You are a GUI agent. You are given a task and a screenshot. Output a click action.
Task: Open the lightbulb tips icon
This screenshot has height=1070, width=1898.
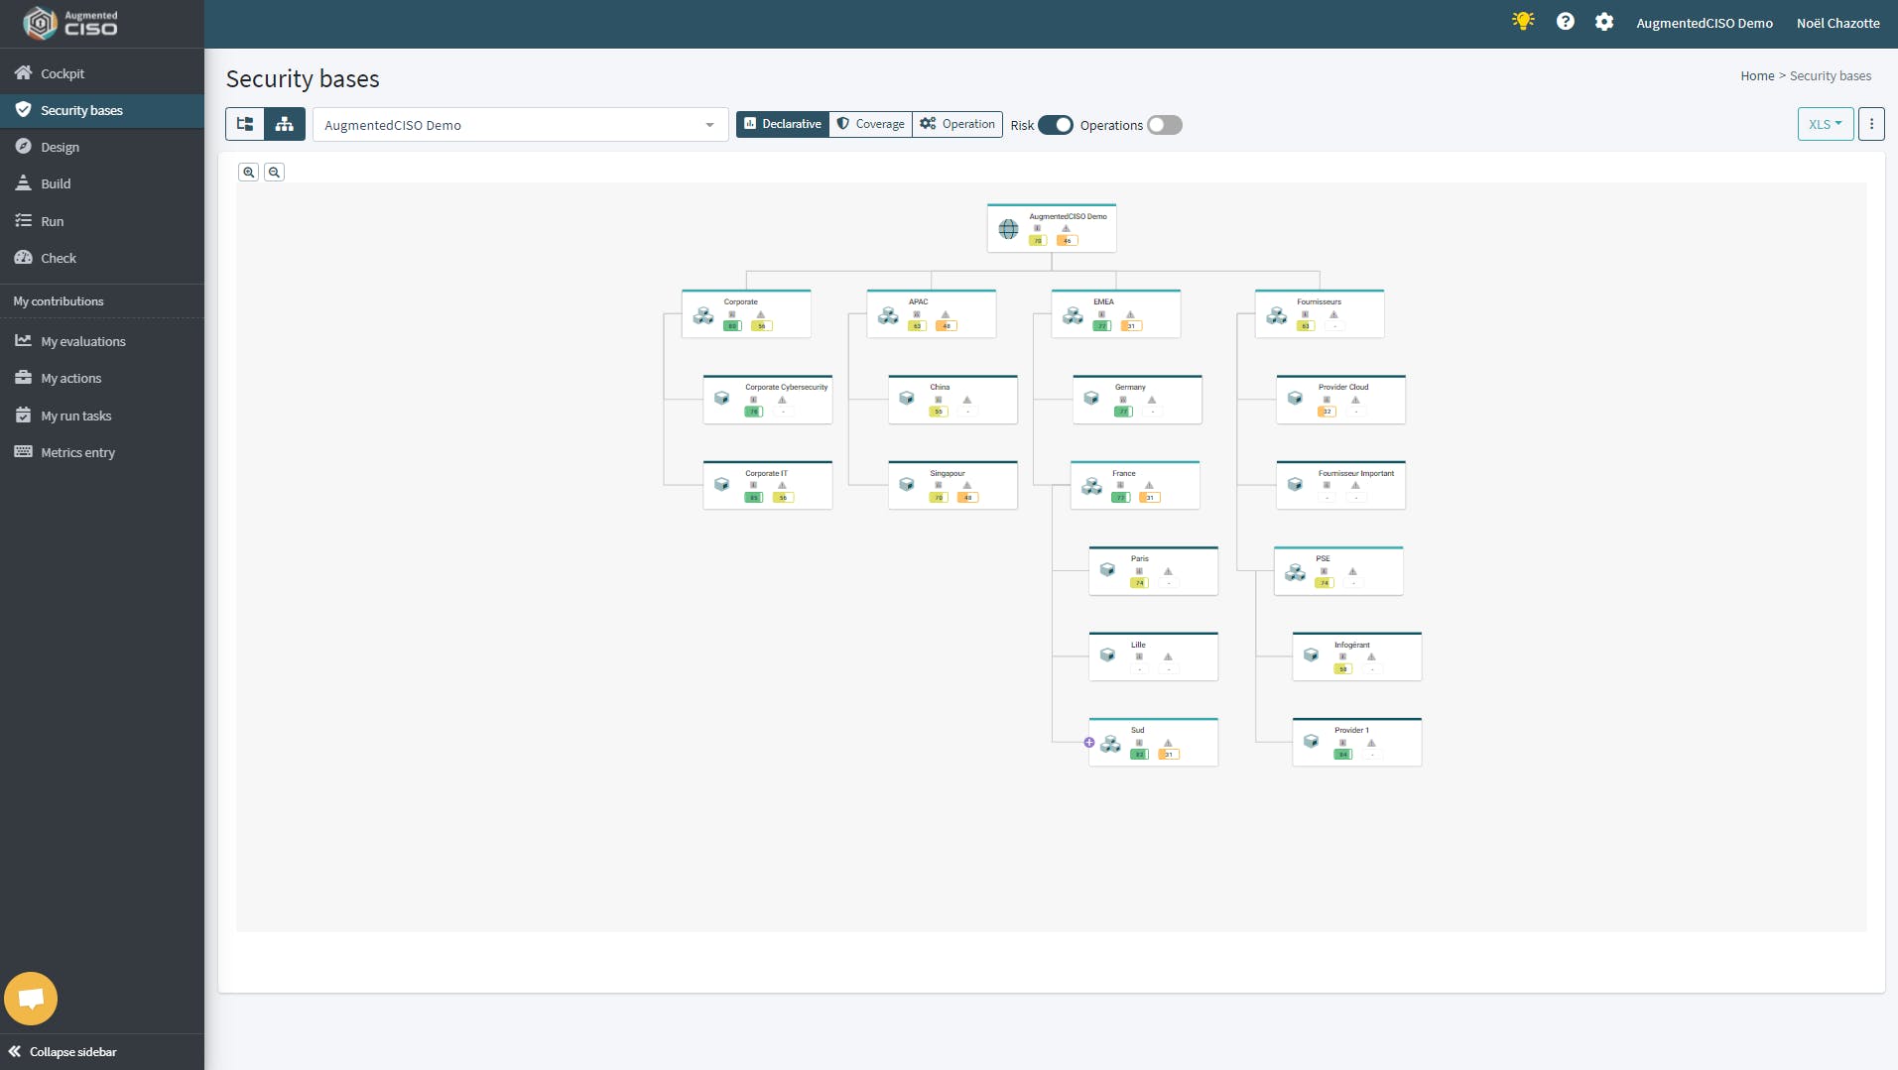point(1523,21)
